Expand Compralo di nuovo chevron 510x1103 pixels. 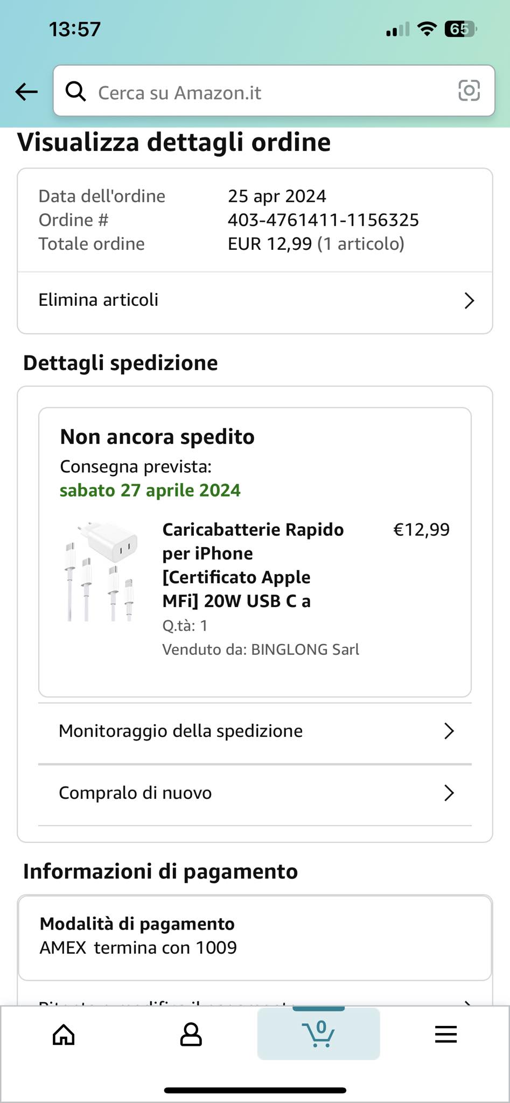[x=449, y=793]
